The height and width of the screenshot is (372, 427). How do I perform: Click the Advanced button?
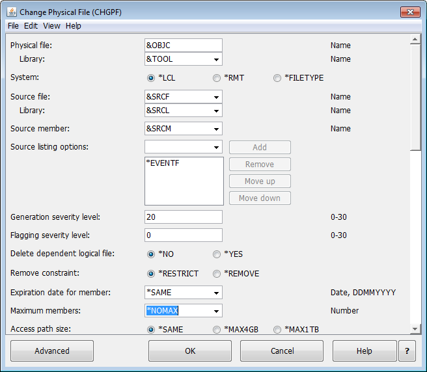(x=52, y=351)
